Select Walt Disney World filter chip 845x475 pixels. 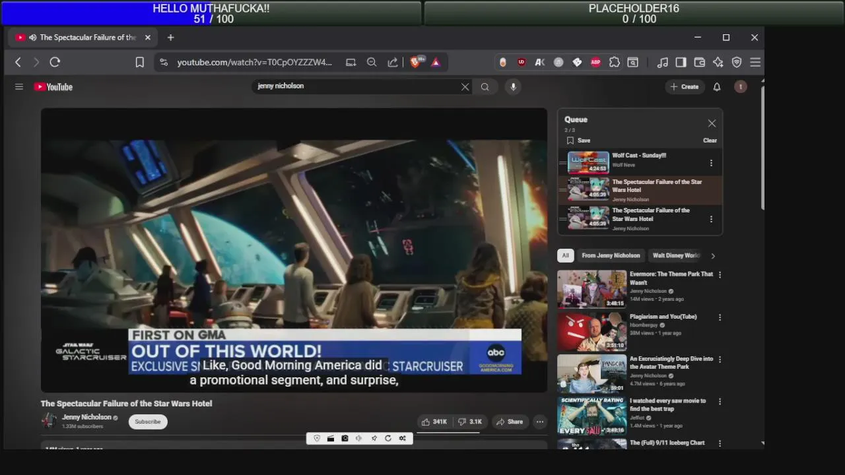pyautogui.click(x=675, y=255)
